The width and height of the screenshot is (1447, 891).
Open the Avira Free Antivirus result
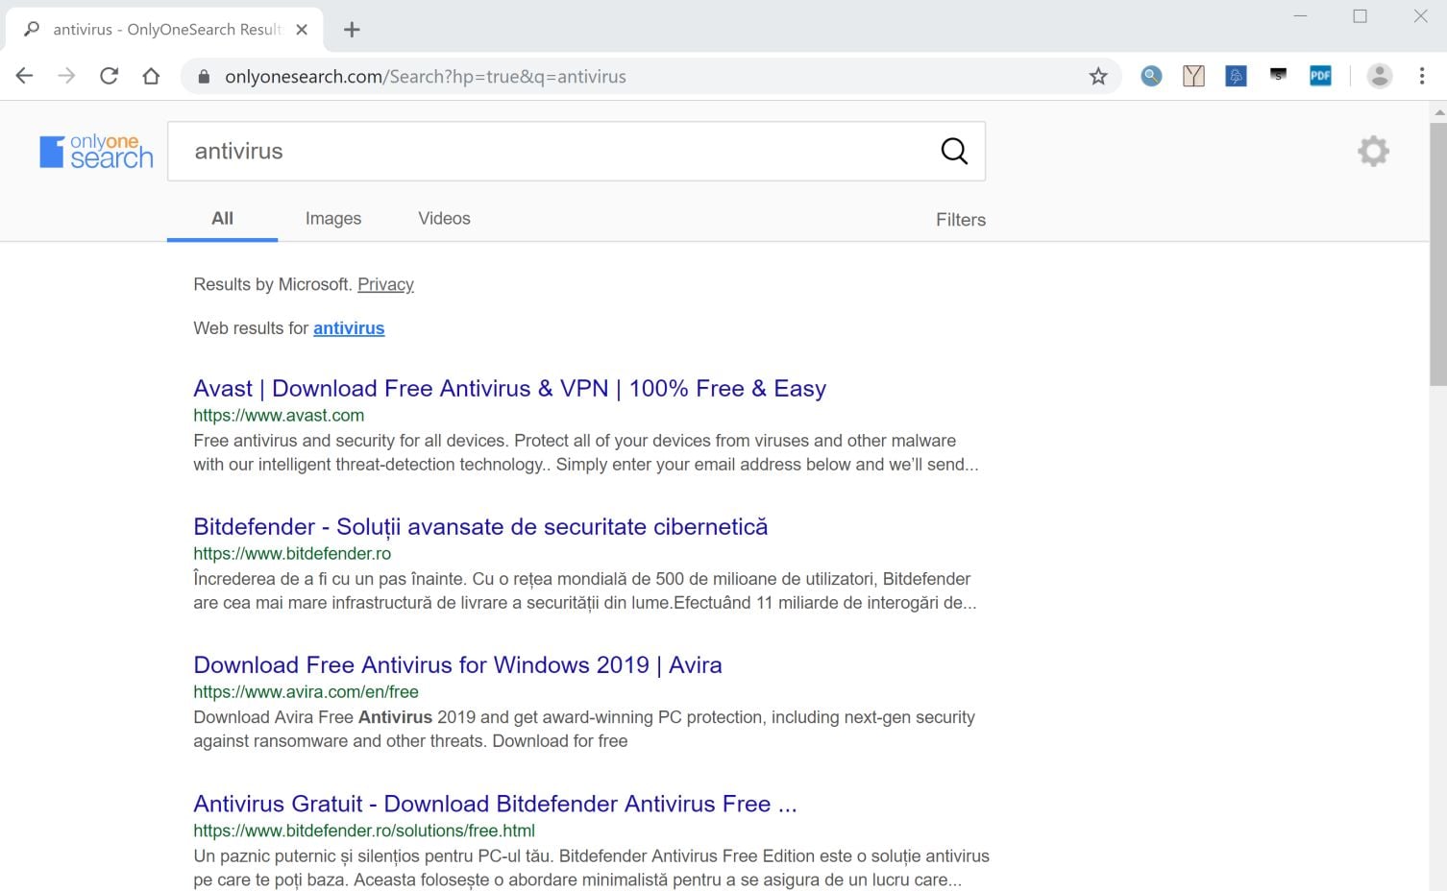457,665
